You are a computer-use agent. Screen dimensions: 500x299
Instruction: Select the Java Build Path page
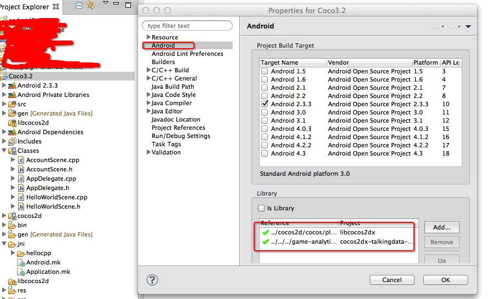click(173, 87)
